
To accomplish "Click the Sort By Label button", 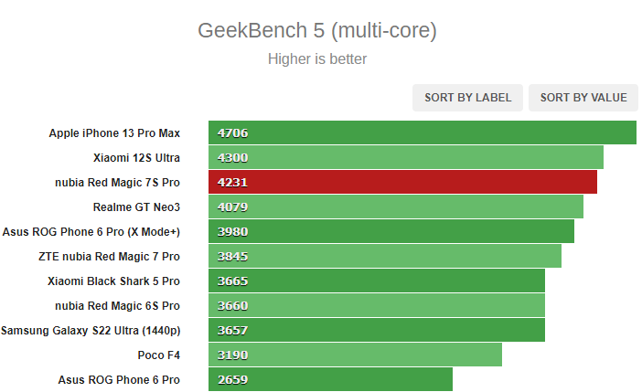I will [467, 98].
